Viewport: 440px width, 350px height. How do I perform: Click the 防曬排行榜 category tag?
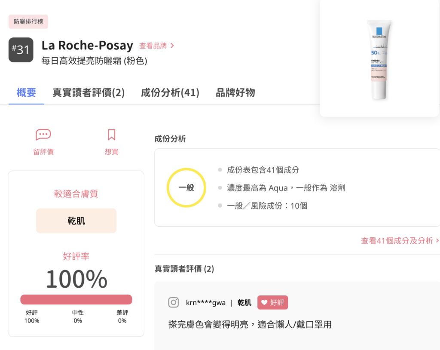(28, 21)
